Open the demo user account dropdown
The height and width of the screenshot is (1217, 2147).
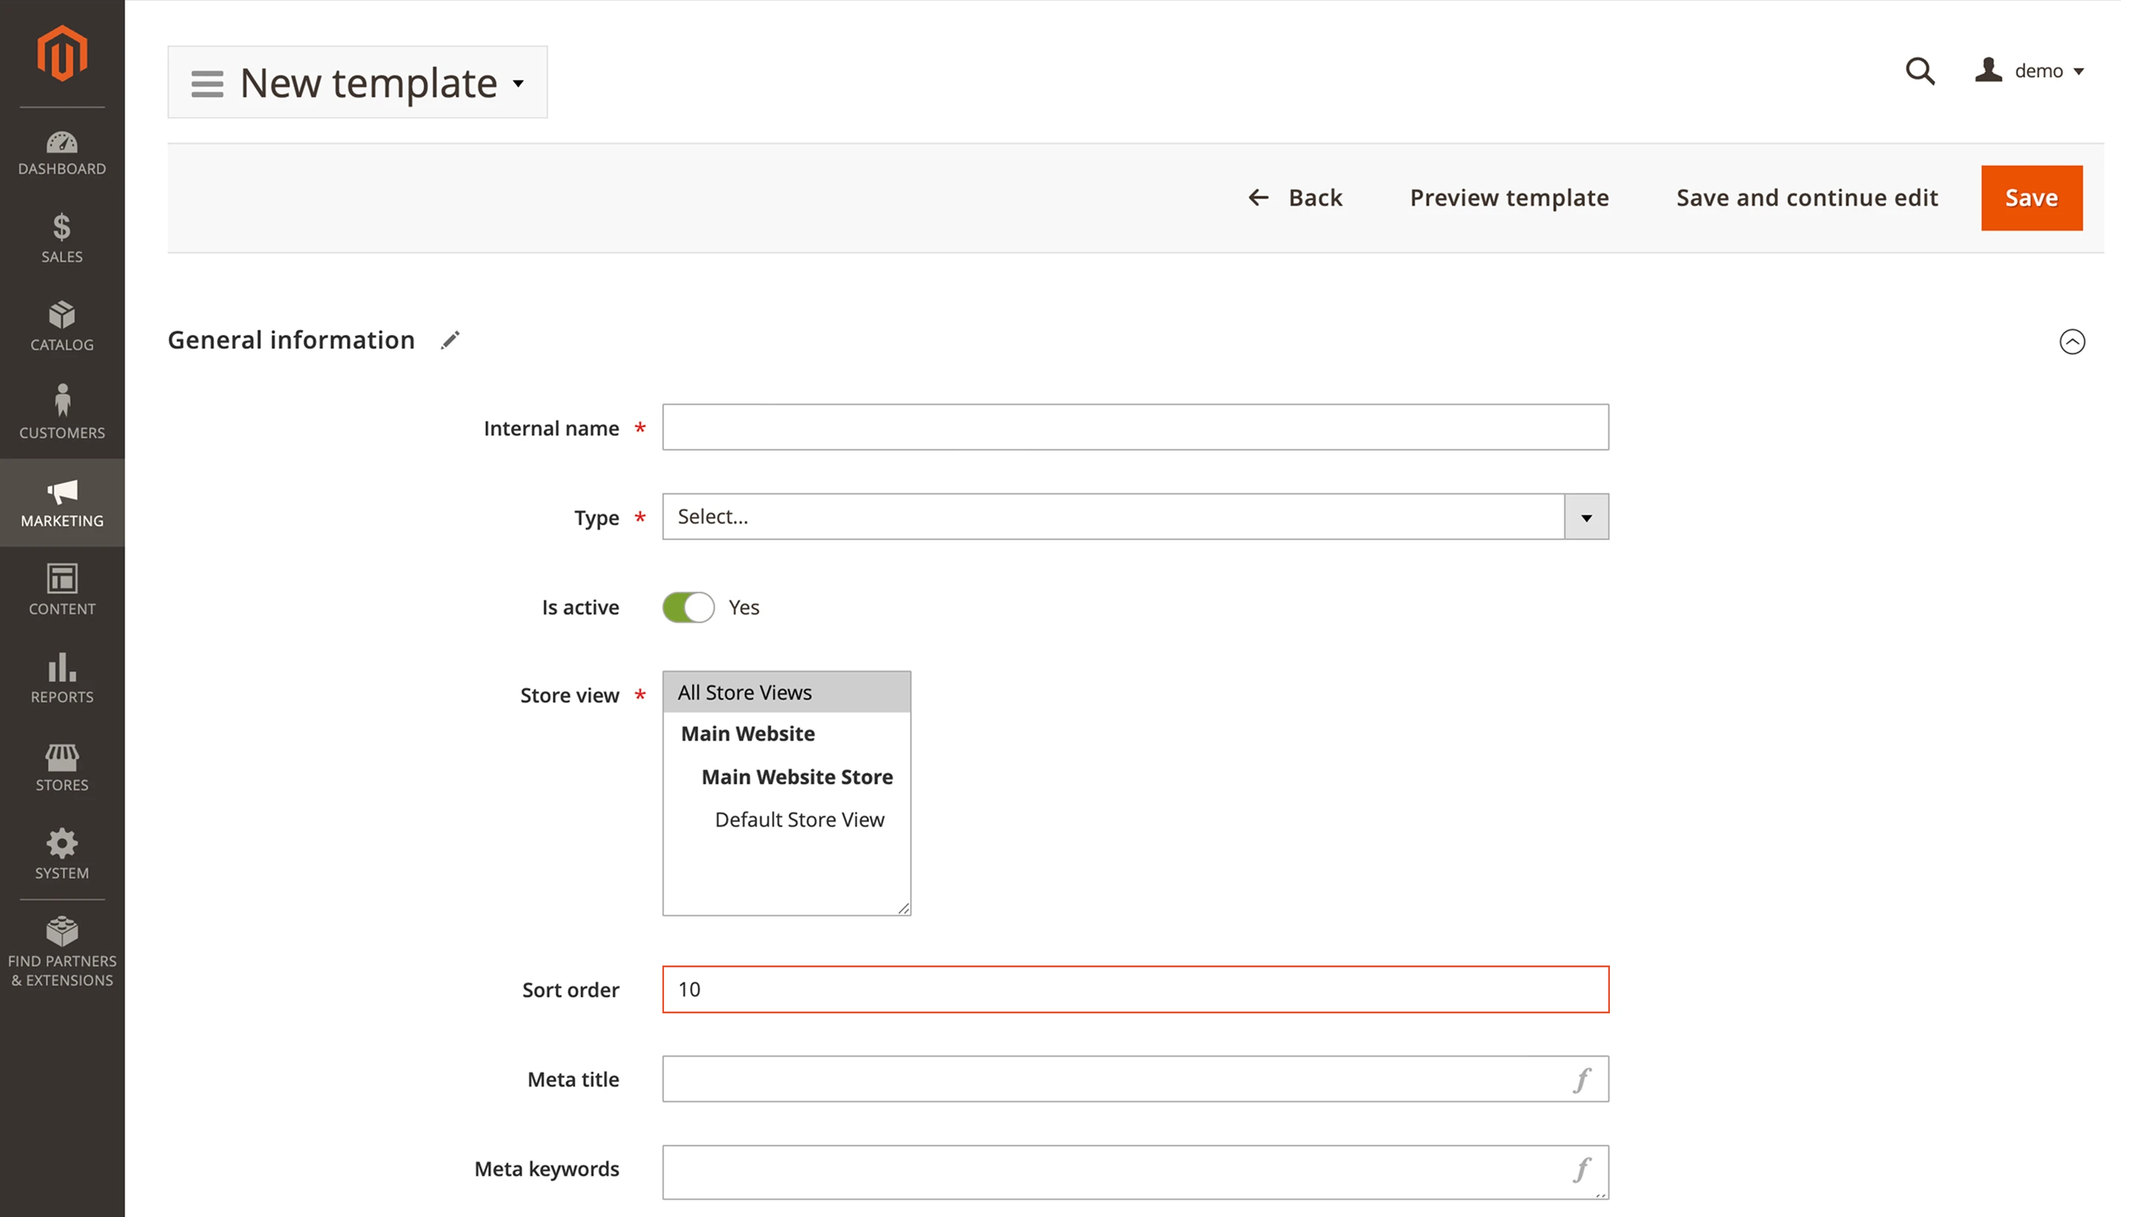[x=2031, y=71]
